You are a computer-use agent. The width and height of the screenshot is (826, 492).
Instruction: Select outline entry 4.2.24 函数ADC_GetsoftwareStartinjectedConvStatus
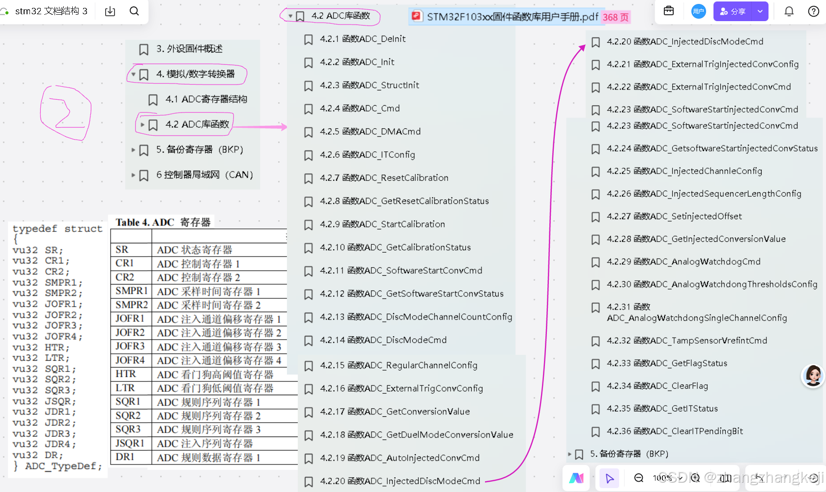[x=712, y=148]
